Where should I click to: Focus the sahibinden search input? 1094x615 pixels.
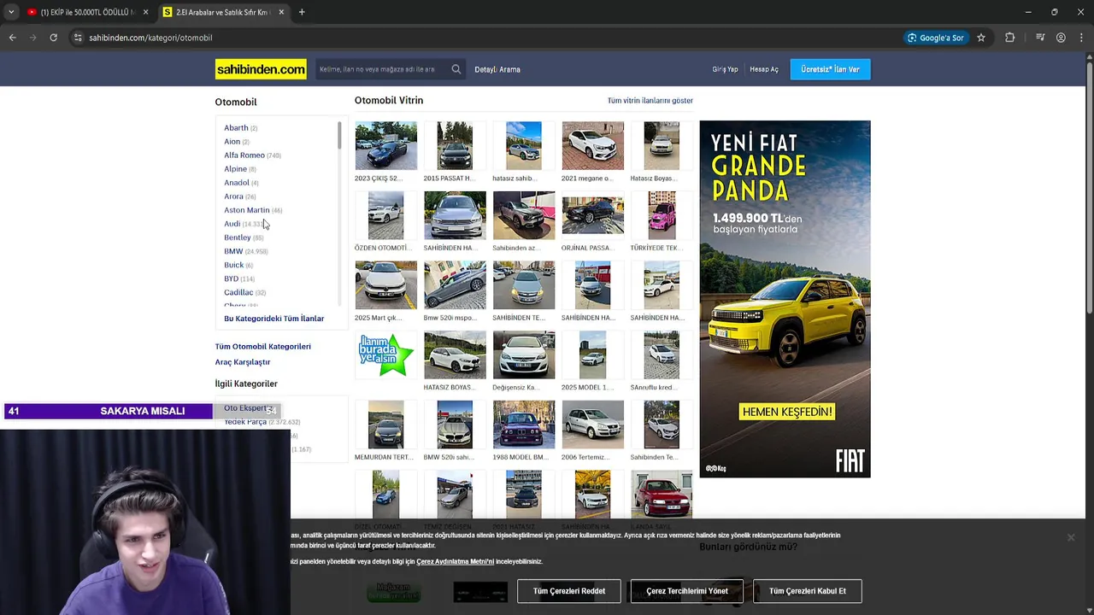380,69
